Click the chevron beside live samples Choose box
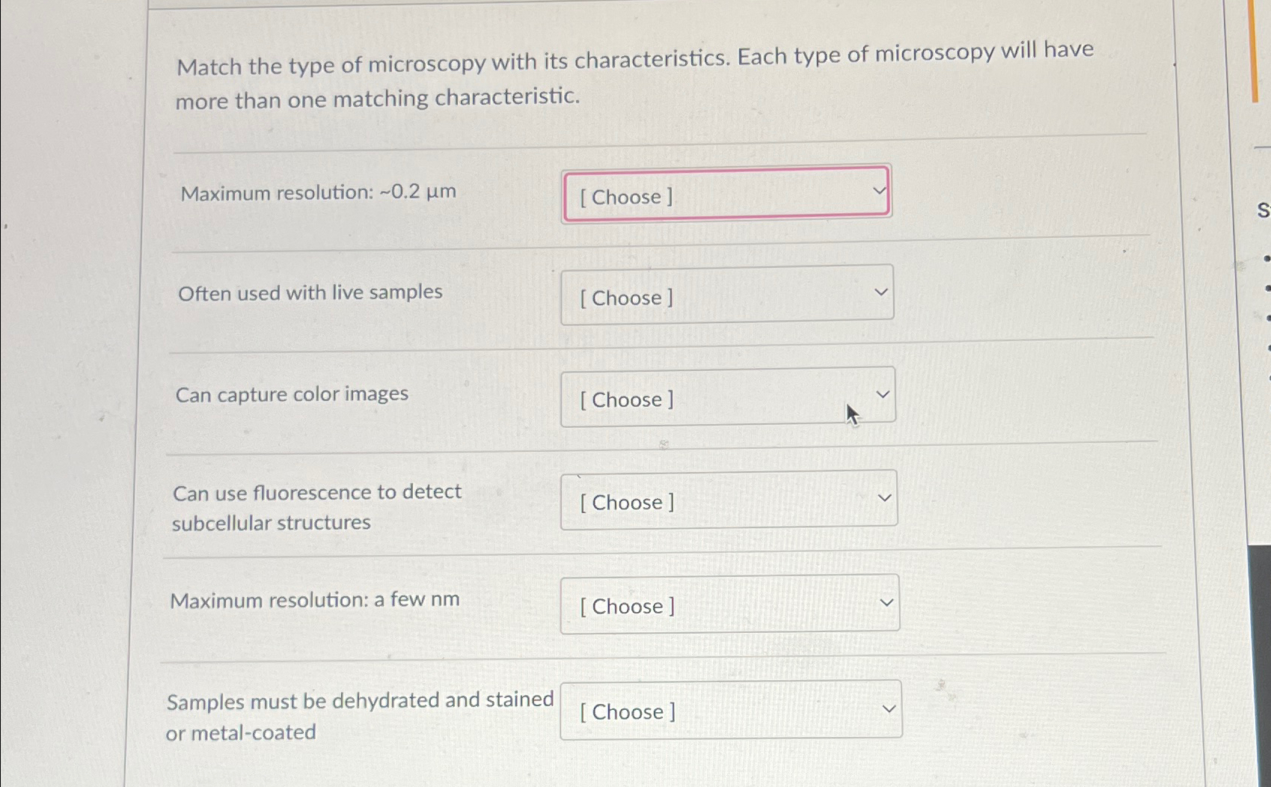The width and height of the screenshot is (1271, 787). click(883, 291)
